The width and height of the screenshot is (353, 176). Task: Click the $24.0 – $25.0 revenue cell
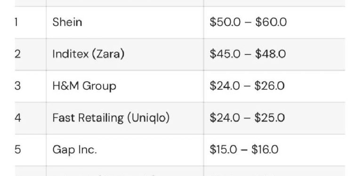click(274, 118)
